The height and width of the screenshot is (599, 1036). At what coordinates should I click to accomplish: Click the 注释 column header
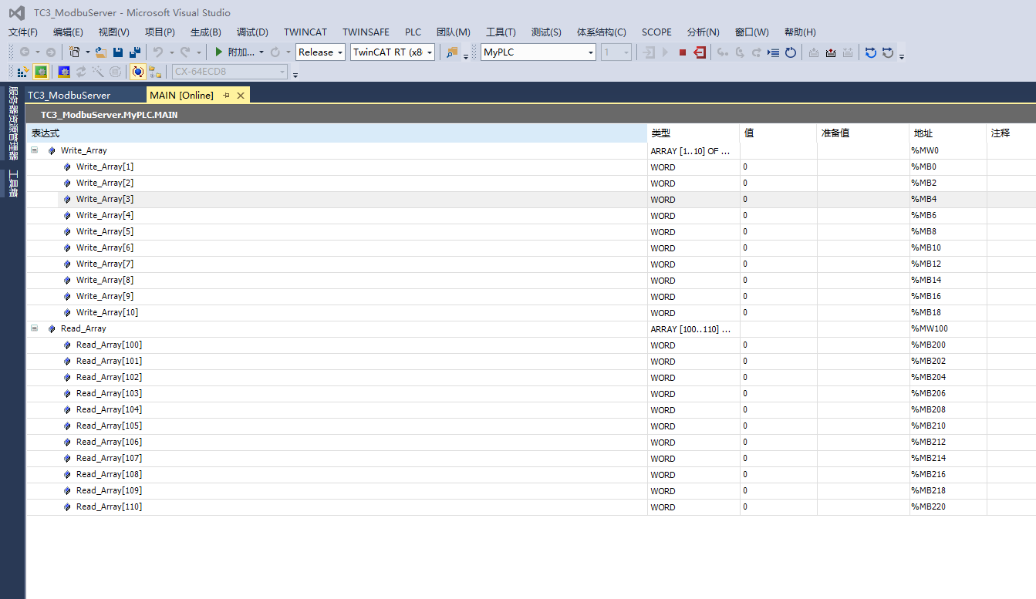pos(1011,133)
